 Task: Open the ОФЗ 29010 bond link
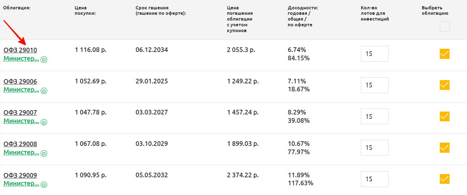pos(20,50)
